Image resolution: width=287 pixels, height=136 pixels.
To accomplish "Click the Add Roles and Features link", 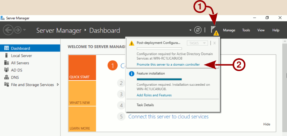I will (x=154, y=95).
